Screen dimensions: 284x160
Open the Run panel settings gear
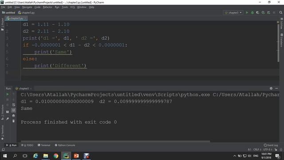point(271,88)
